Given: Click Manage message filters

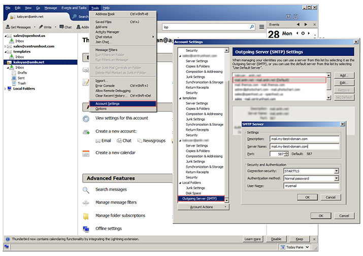Looking at the screenshot, I should (x=116, y=202).
